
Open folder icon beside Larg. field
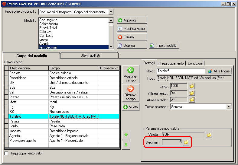point(192,86)
